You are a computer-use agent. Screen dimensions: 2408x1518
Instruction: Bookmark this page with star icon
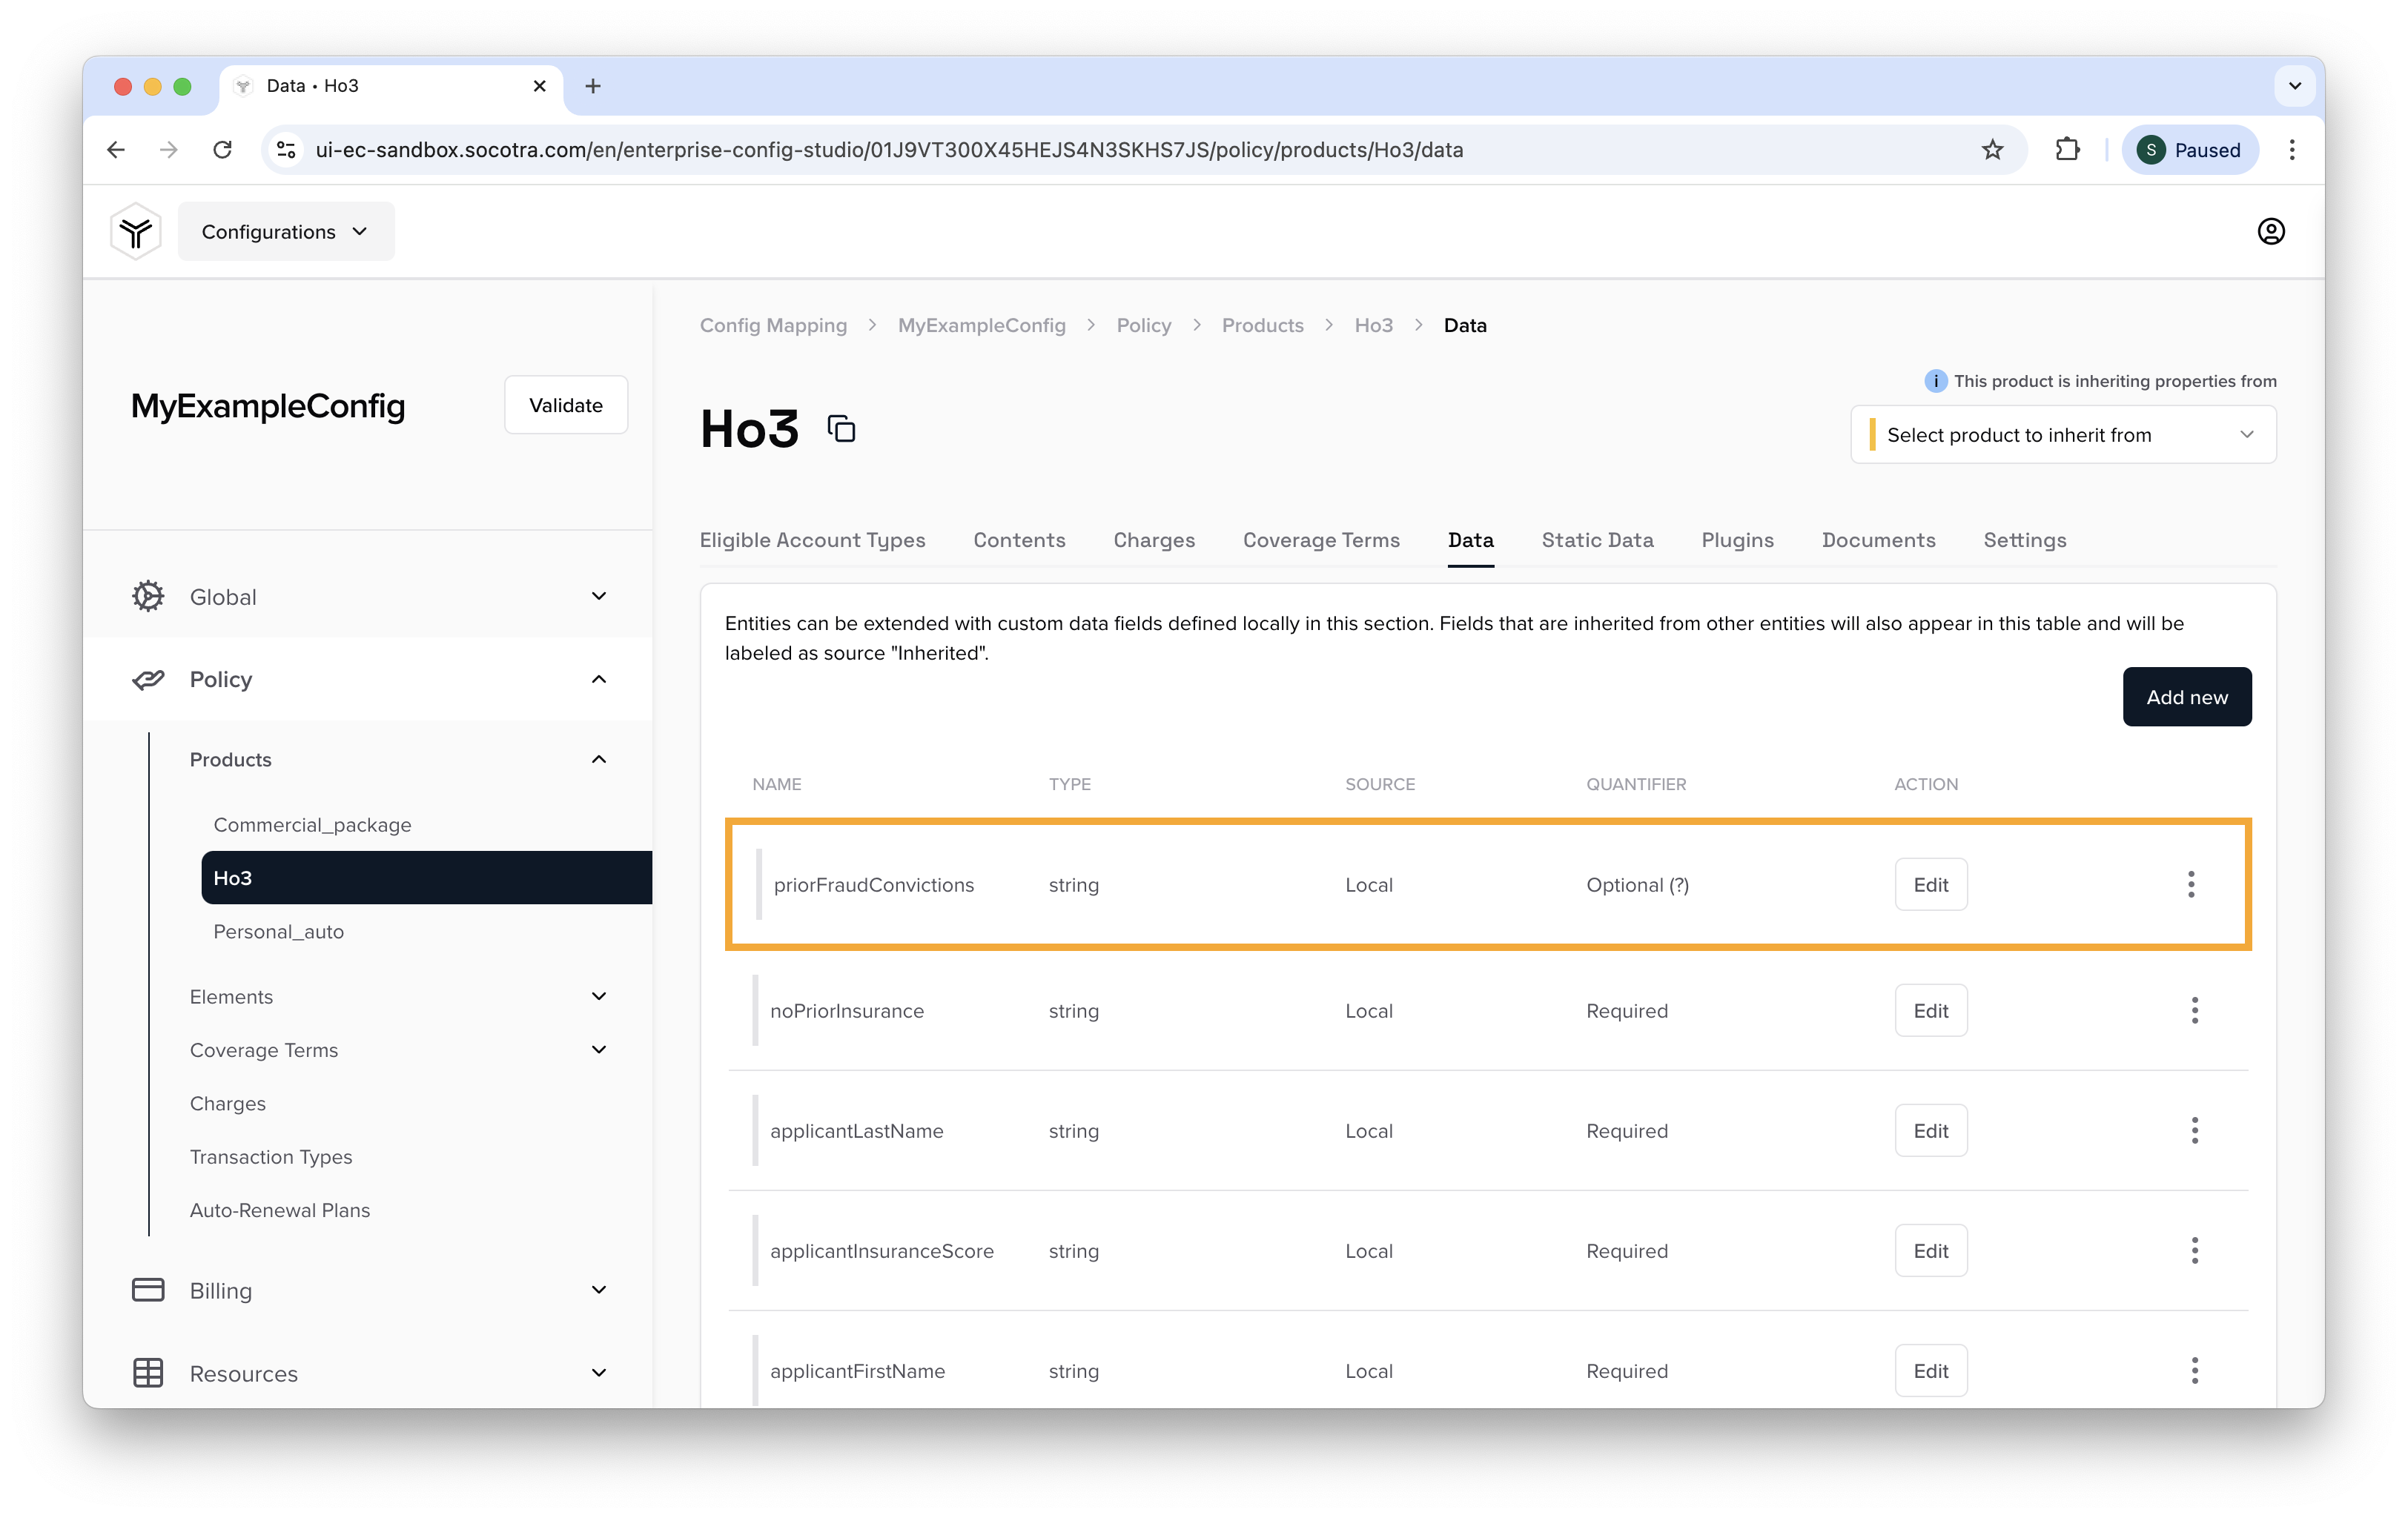pos(1992,149)
